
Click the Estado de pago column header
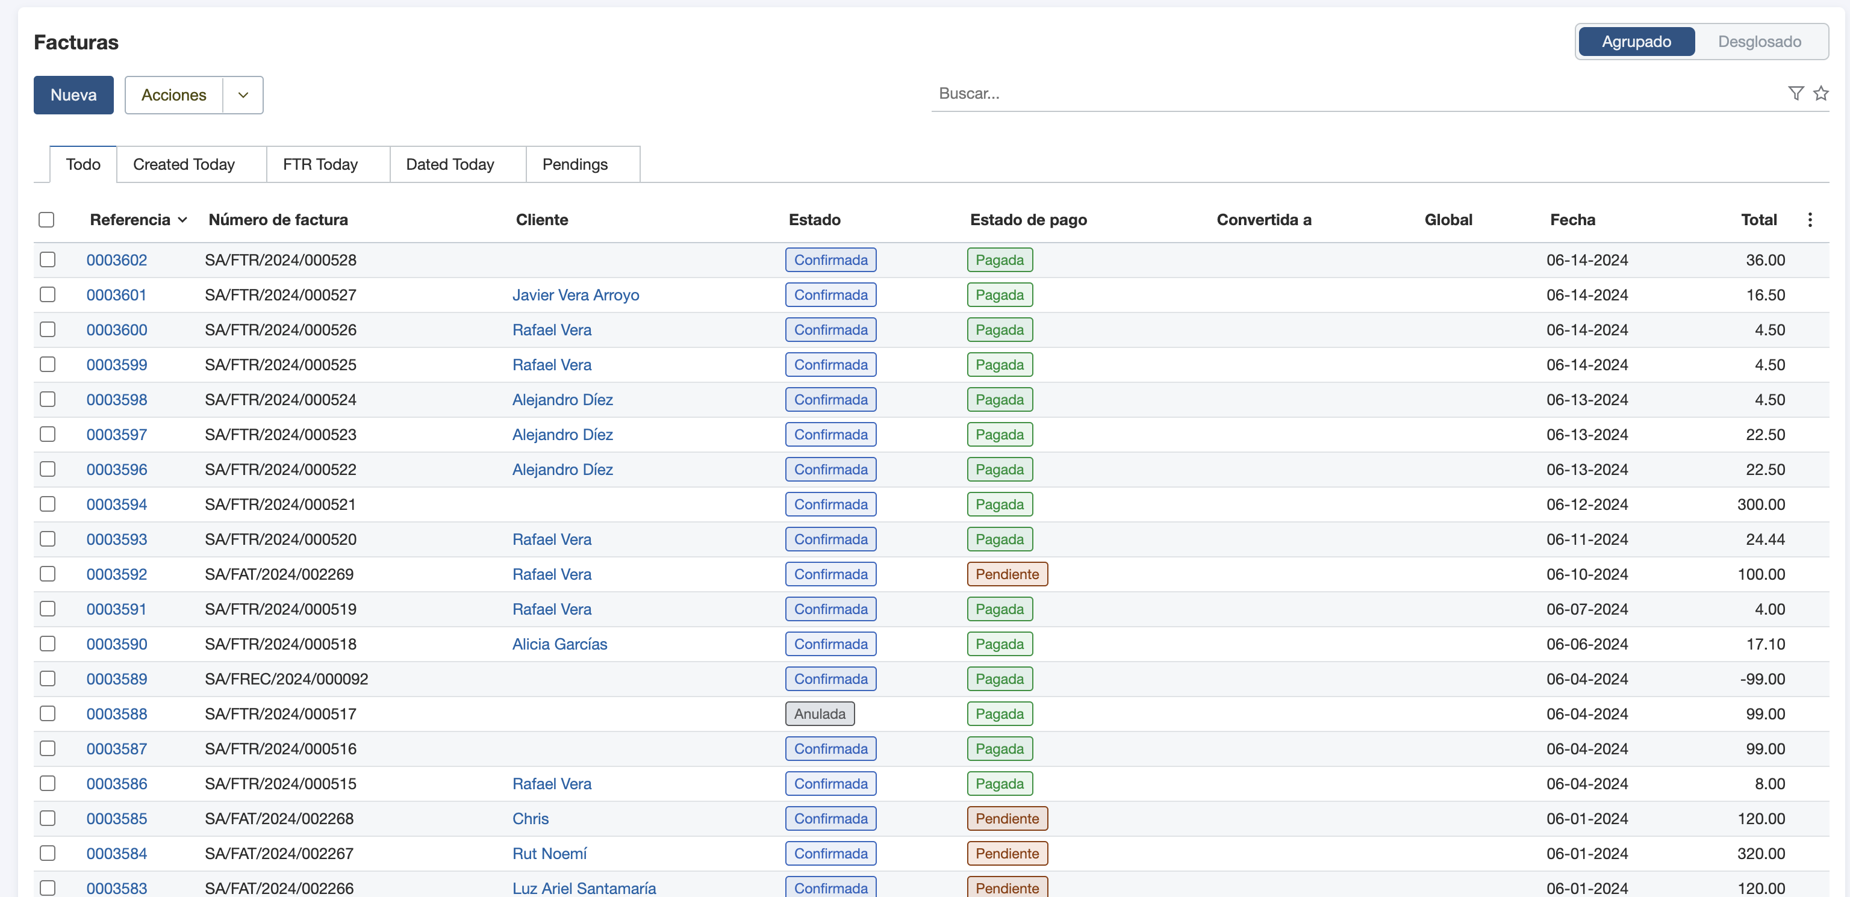point(1028,220)
